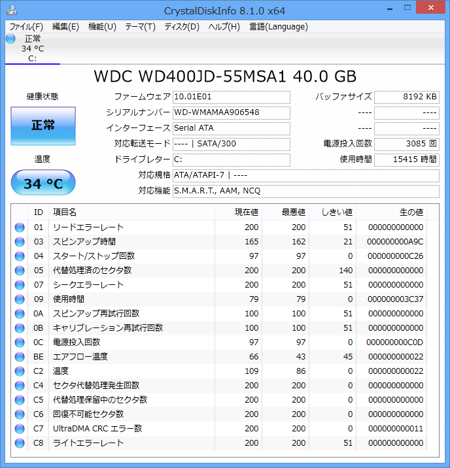Open the ヘルプ(H) menu
This screenshot has height=468, width=450.
[224, 27]
